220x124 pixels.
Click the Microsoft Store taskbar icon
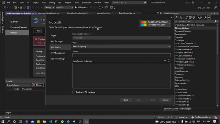point(33,122)
